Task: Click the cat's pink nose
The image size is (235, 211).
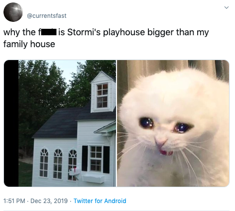Action: click(161, 142)
